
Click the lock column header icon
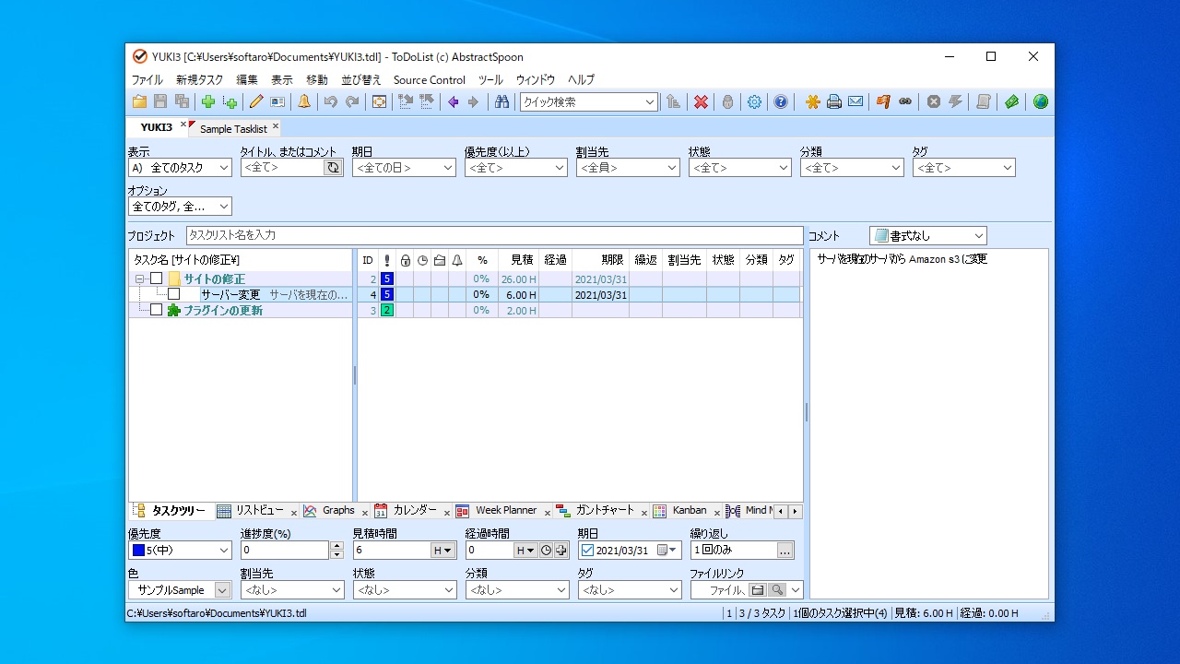(x=405, y=260)
